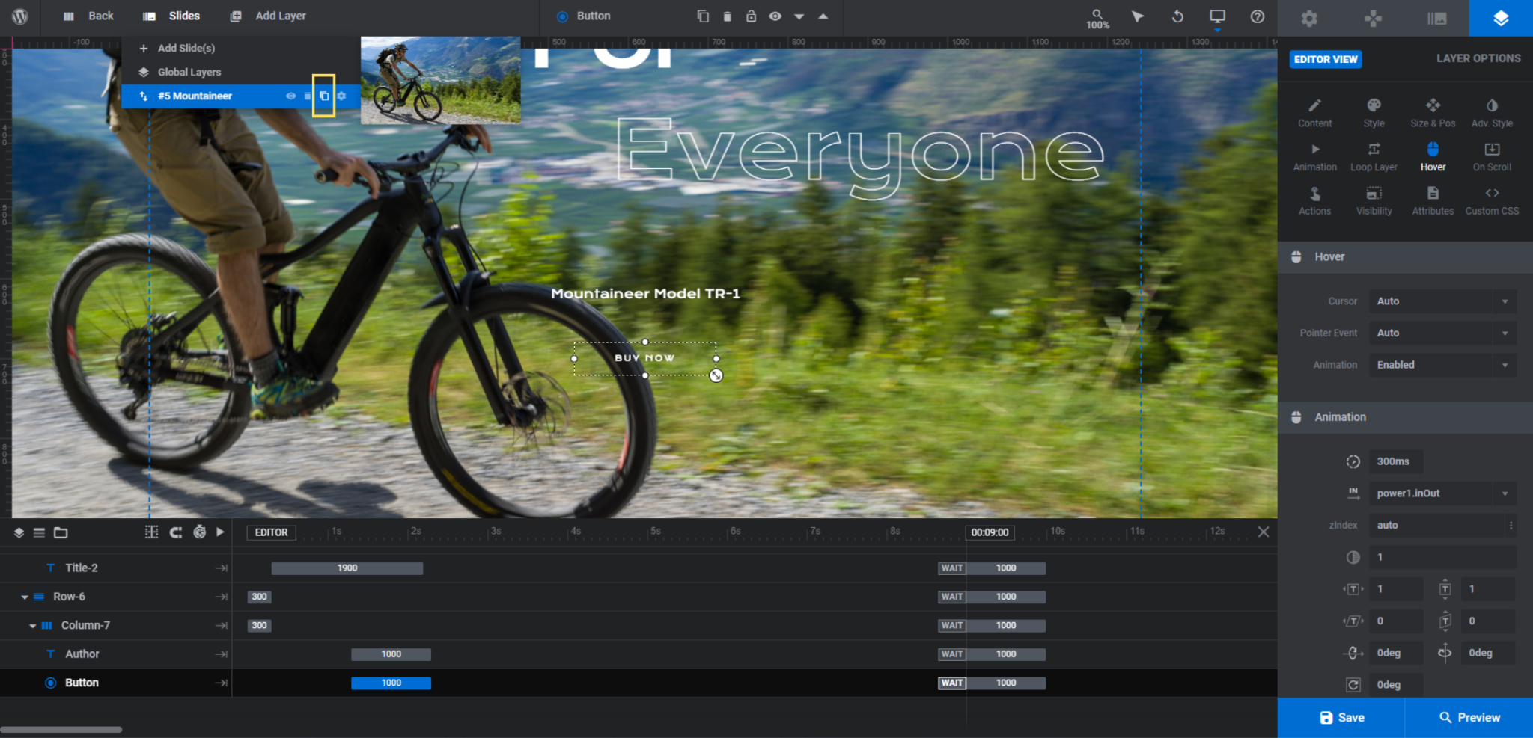Open the power1.inOut easing dropdown
The image size is (1533, 738).
pyautogui.click(x=1442, y=493)
